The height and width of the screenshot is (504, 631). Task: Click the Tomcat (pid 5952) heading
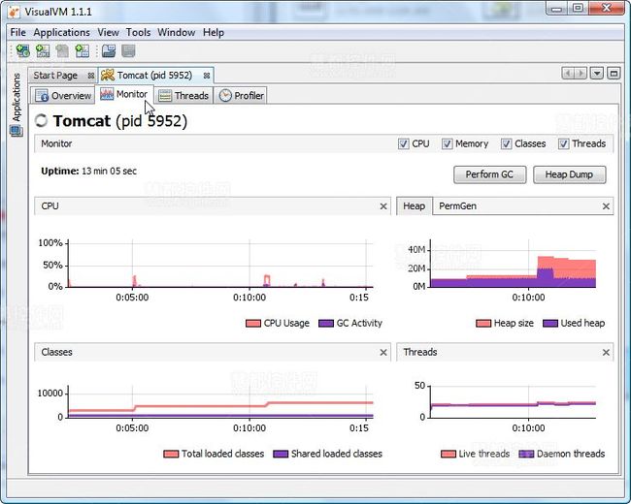click(x=120, y=121)
